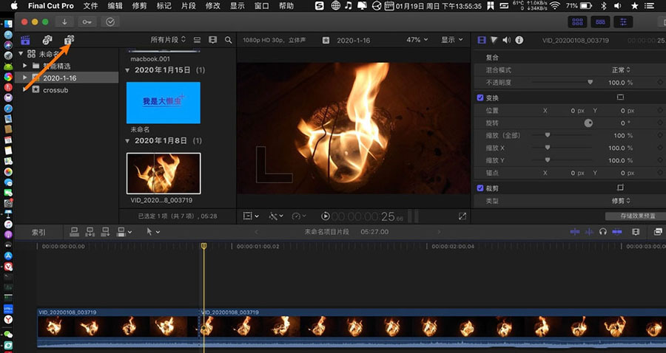
Task: Open the 混合模式 正常 popup
Action: point(622,70)
